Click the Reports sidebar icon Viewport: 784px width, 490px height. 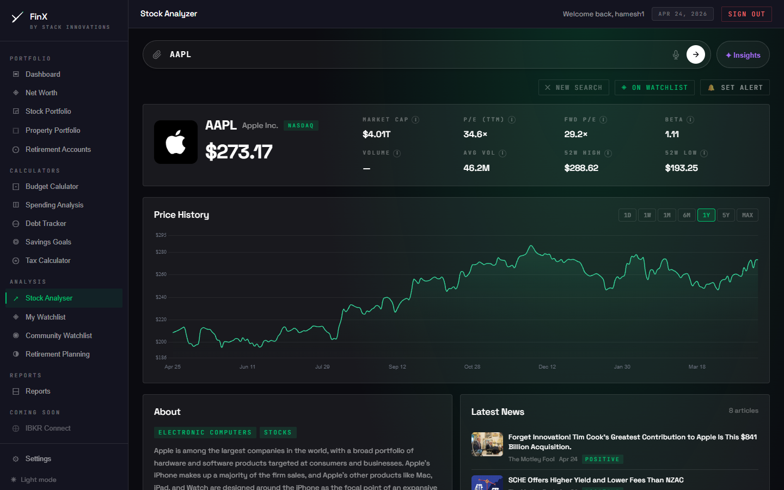click(16, 391)
